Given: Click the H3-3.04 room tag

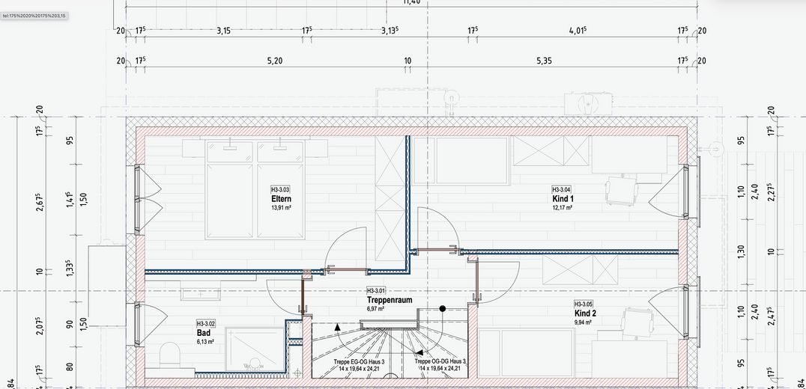Looking at the screenshot, I should click(x=563, y=189).
